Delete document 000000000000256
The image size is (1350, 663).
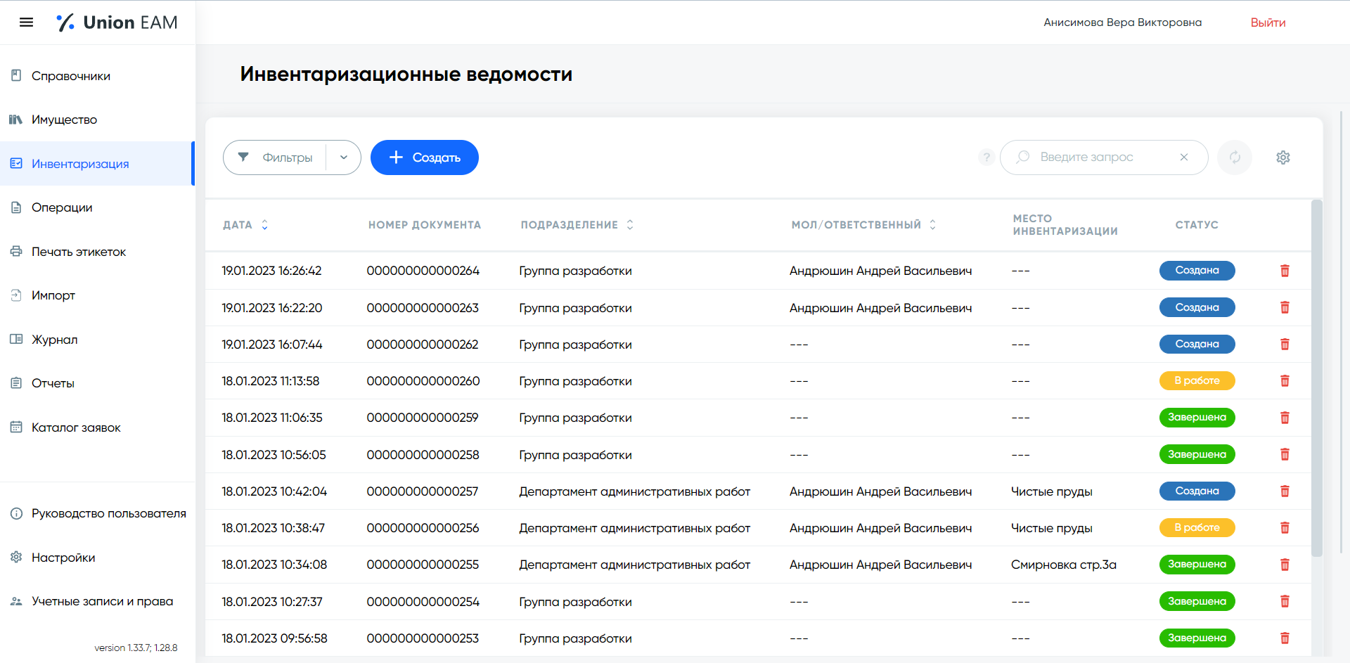click(x=1285, y=527)
